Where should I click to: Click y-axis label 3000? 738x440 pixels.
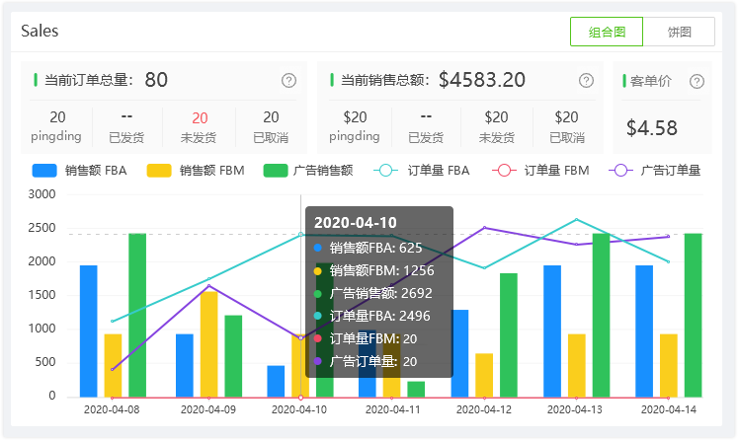pyautogui.click(x=41, y=194)
